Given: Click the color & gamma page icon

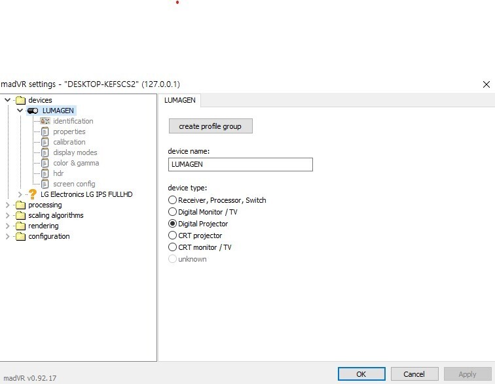Looking at the screenshot, I should [x=45, y=163].
